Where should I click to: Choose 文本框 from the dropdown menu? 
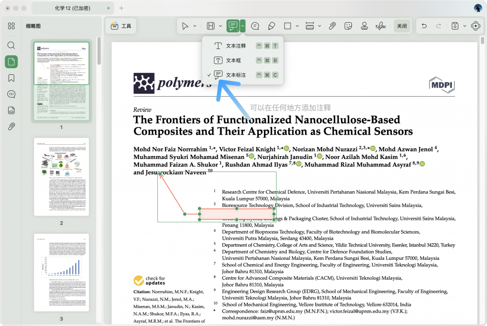243,60
